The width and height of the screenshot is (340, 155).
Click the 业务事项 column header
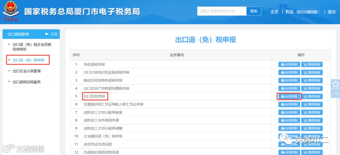click(177, 55)
